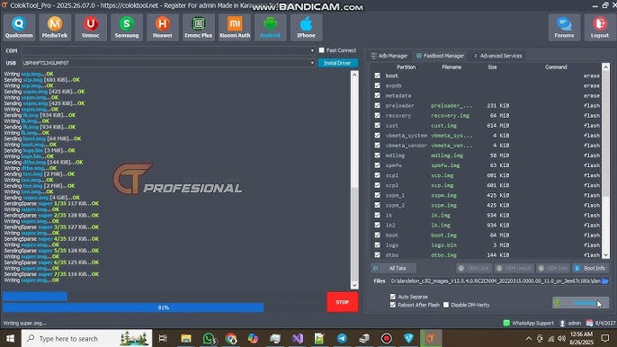Click the upper short progress bar
Screen dimensions: 617x347
pos(35,296)
